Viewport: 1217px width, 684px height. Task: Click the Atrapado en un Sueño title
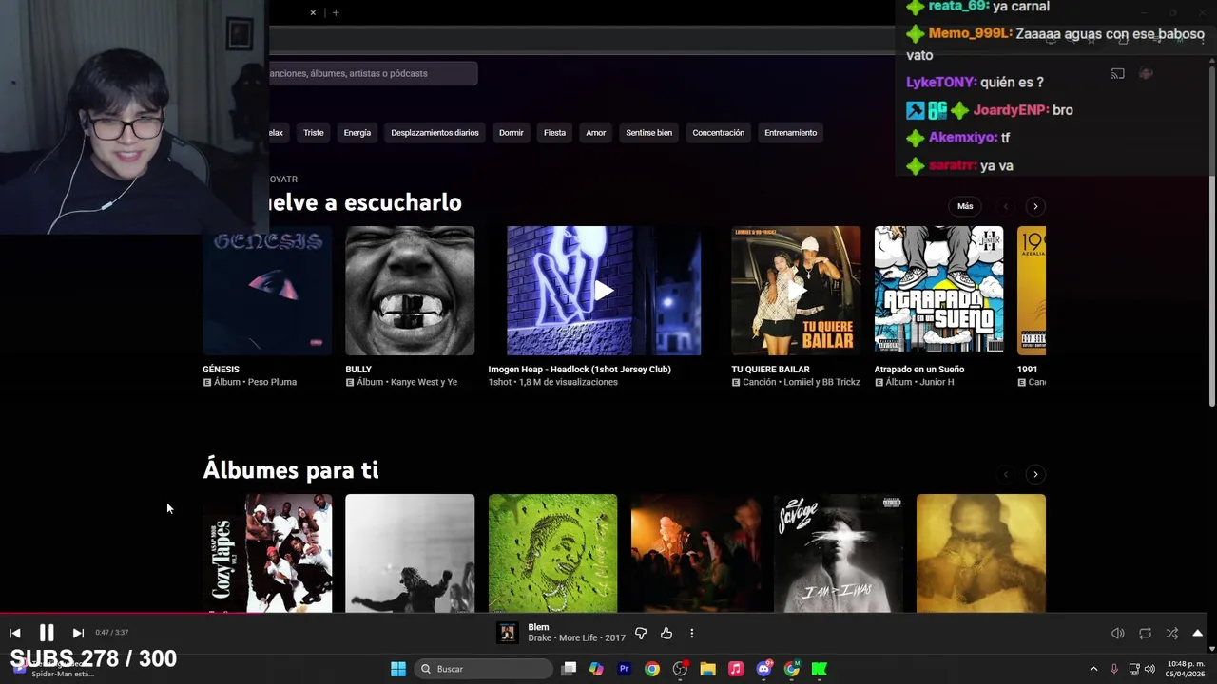coord(919,370)
